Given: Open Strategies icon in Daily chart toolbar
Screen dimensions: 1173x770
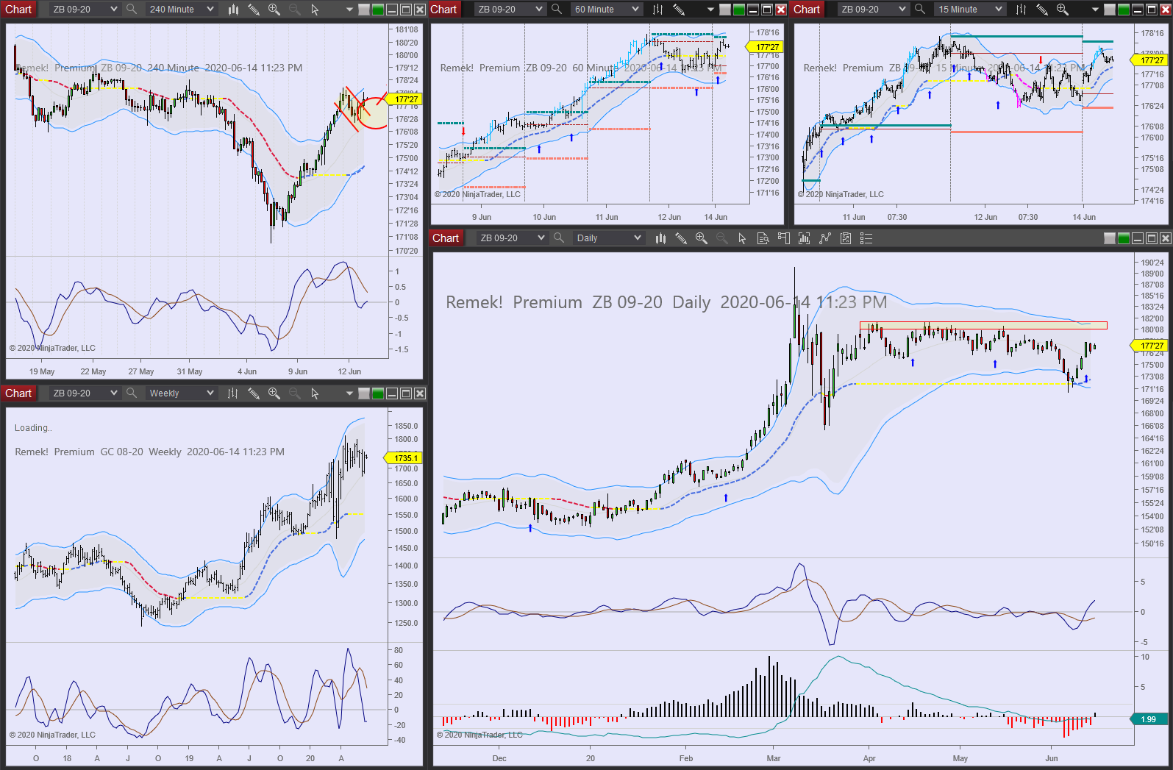Looking at the screenshot, I should pos(825,238).
